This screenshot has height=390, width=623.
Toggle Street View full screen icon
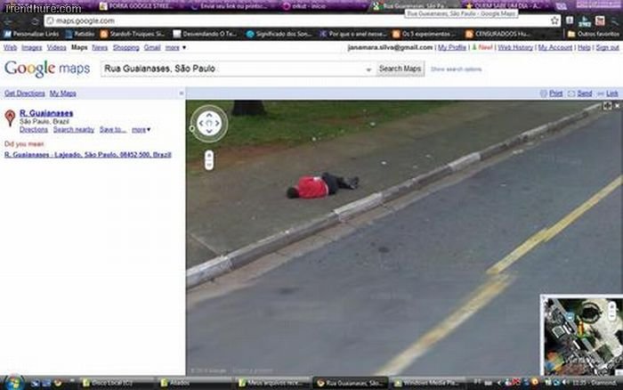pos(607,106)
